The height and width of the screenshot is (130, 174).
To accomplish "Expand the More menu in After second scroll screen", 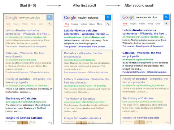I will point(158,24).
